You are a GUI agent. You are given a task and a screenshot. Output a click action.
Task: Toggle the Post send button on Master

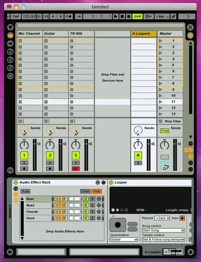coord(165,131)
